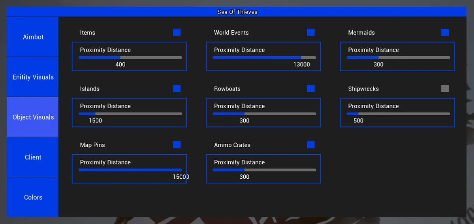474x224 pixels.
Task: Click the Islands value 1500
Action: 96,120
